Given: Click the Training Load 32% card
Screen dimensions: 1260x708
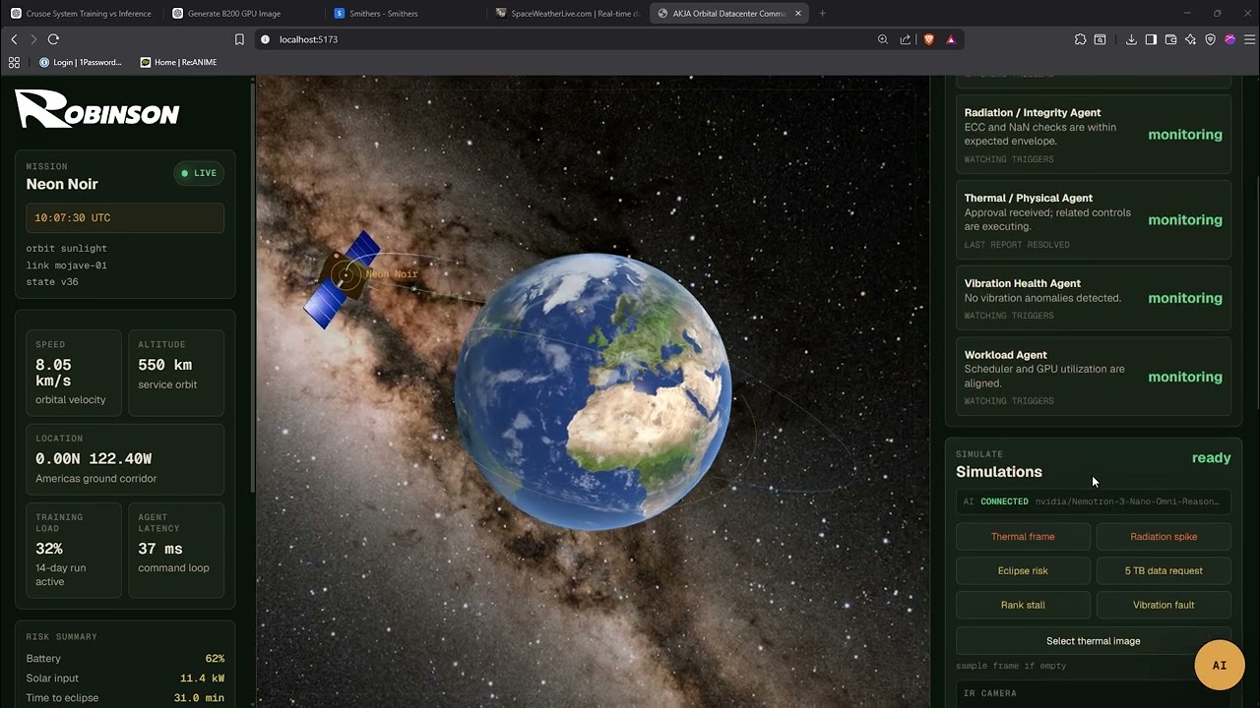Looking at the screenshot, I should pos(74,550).
